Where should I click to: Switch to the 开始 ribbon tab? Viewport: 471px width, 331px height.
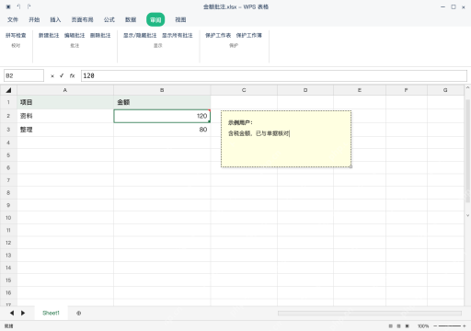pyautogui.click(x=34, y=20)
